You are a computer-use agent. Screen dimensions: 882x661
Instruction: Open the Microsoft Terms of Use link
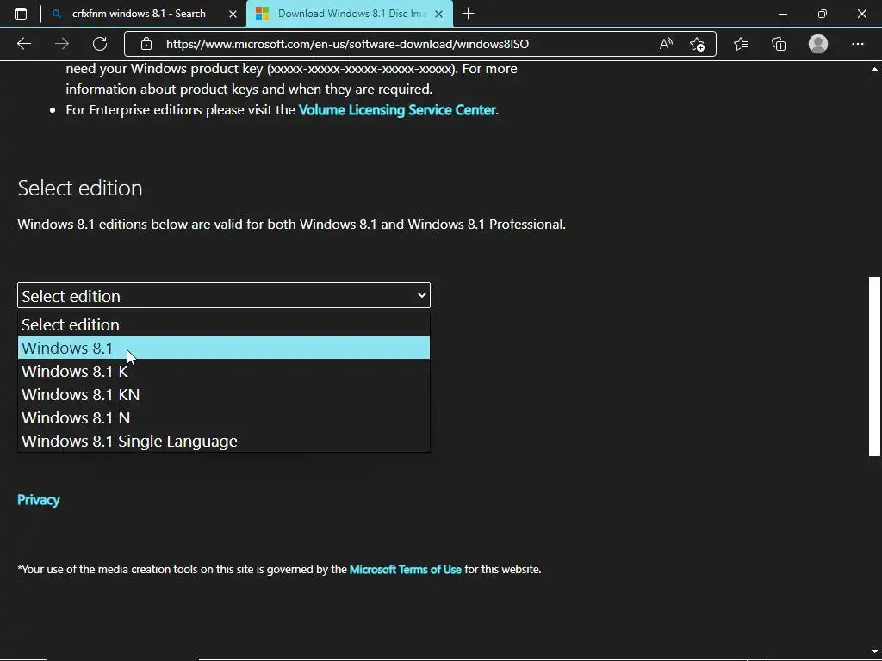pos(405,570)
